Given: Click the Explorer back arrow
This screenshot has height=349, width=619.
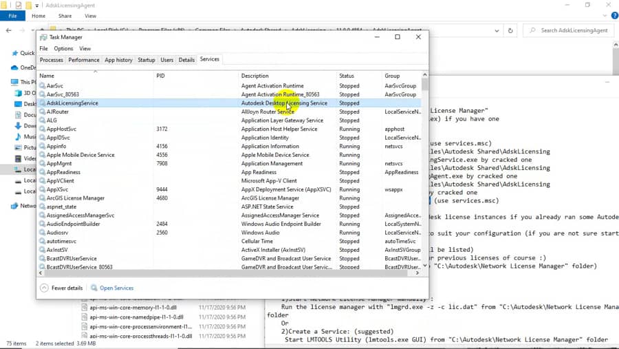Looking at the screenshot, I should pyautogui.click(x=9, y=30).
